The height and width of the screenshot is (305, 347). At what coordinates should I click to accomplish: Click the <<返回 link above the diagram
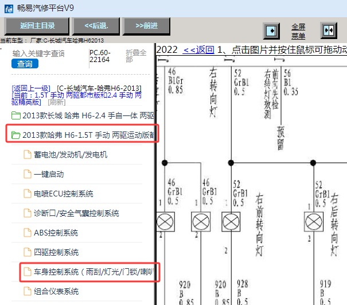tap(198, 49)
